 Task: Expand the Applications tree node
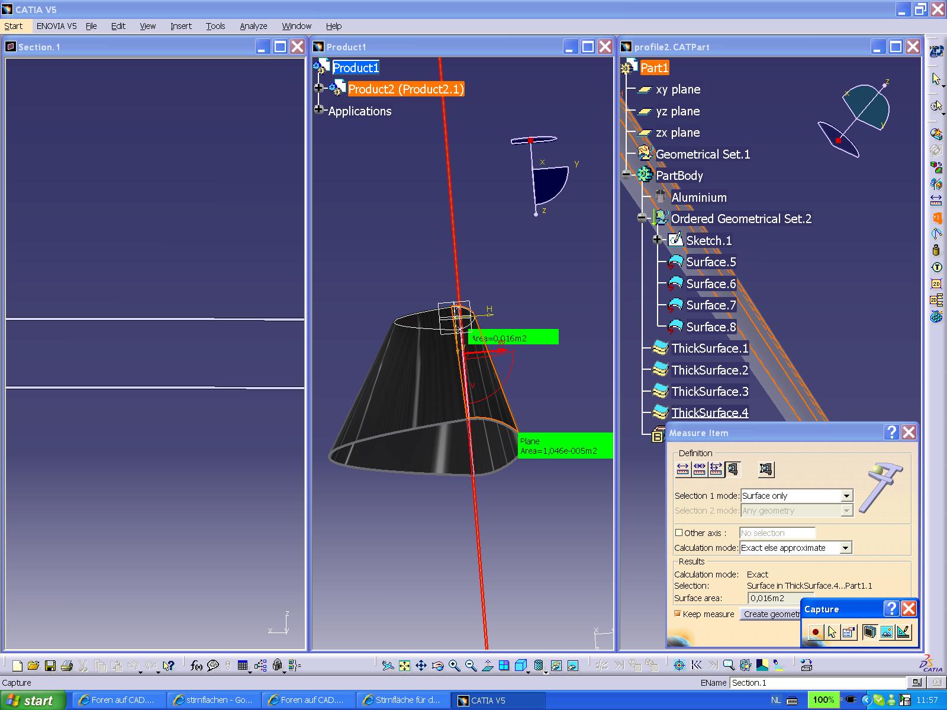tap(319, 109)
